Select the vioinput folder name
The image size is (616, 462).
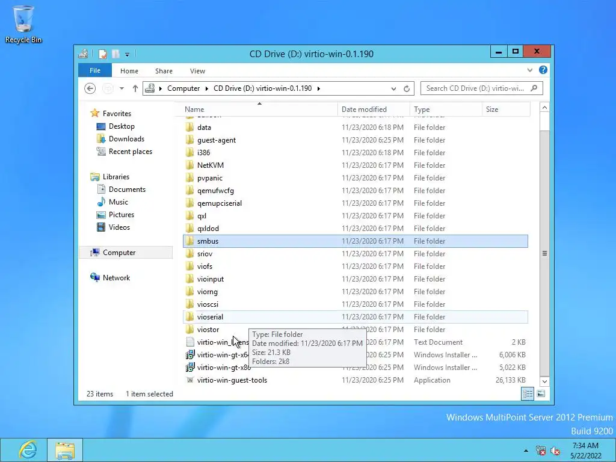(x=211, y=279)
